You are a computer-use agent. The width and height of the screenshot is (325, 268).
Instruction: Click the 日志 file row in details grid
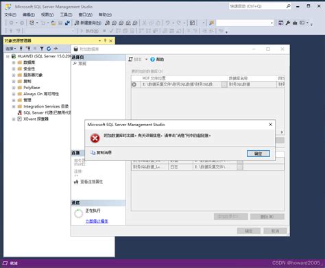[208, 167]
